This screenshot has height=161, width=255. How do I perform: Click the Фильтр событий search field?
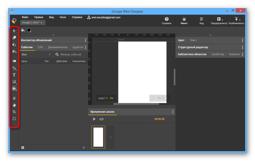[x=71, y=55]
